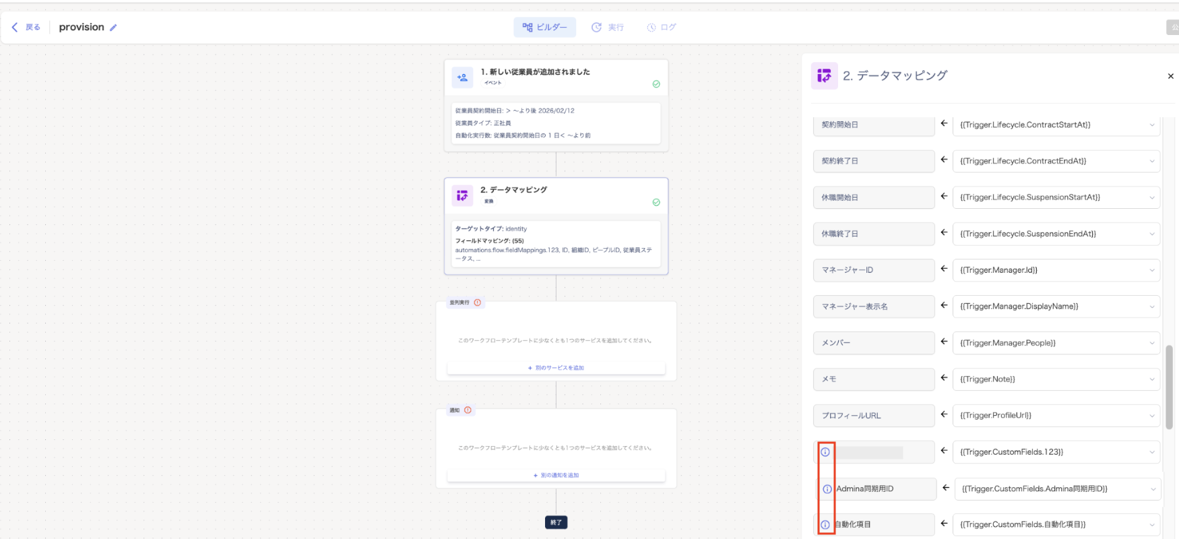Image resolution: width=1179 pixels, height=539 pixels.
Task: Open the 実行 tab
Action: tap(608, 28)
